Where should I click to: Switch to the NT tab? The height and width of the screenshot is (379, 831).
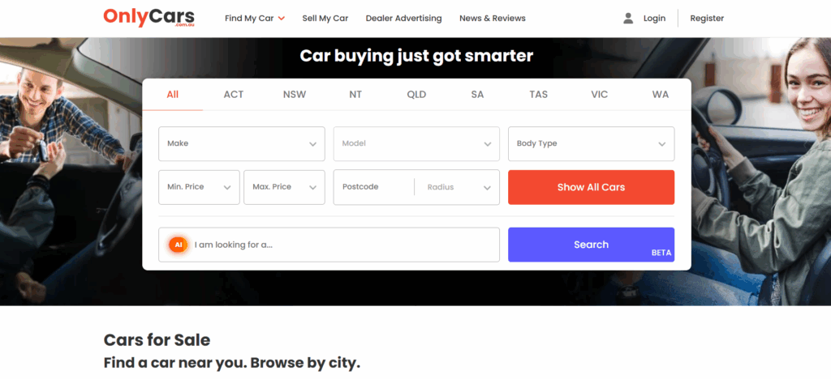point(355,95)
